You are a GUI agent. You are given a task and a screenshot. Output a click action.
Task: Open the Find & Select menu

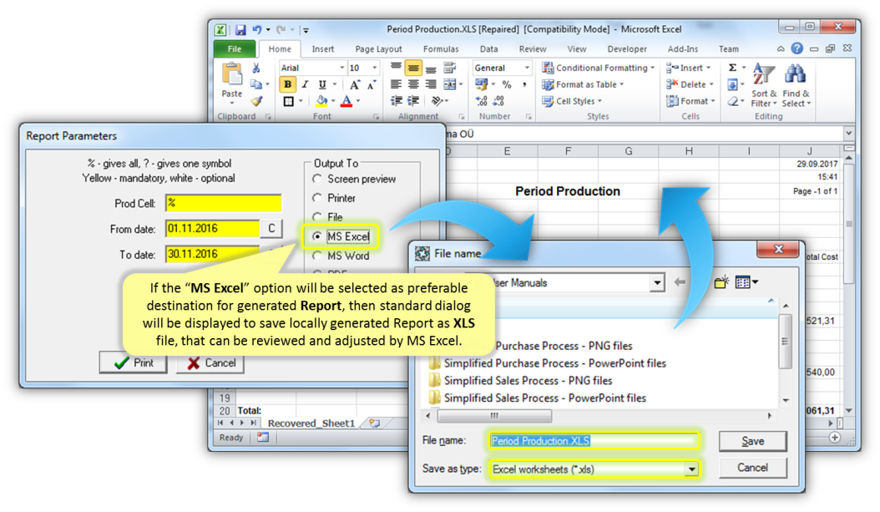click(797, 84)
